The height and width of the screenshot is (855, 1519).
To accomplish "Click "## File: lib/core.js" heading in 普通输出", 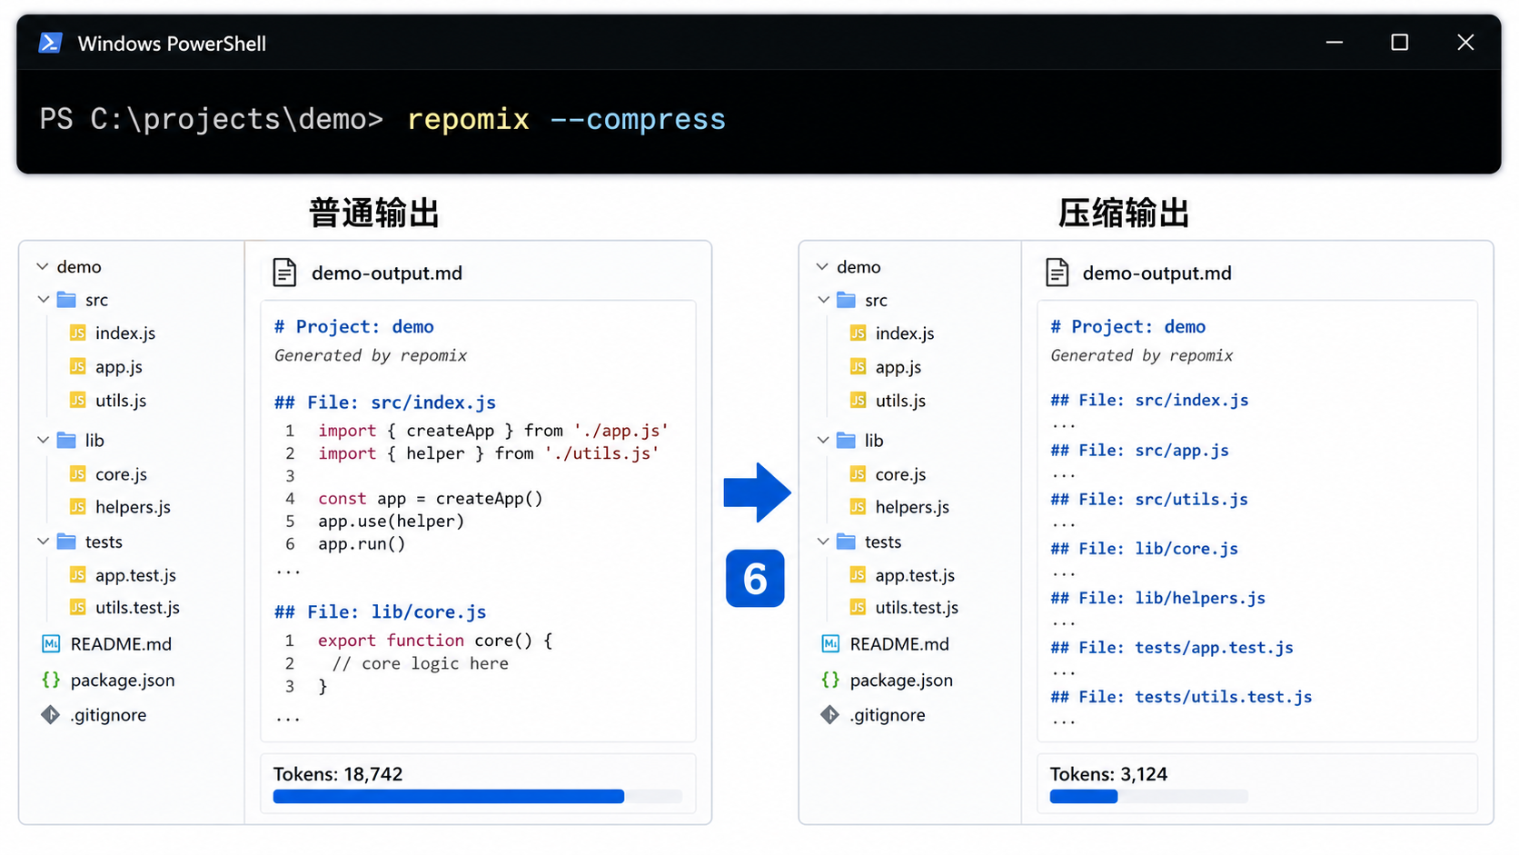I will click(381, 612).
